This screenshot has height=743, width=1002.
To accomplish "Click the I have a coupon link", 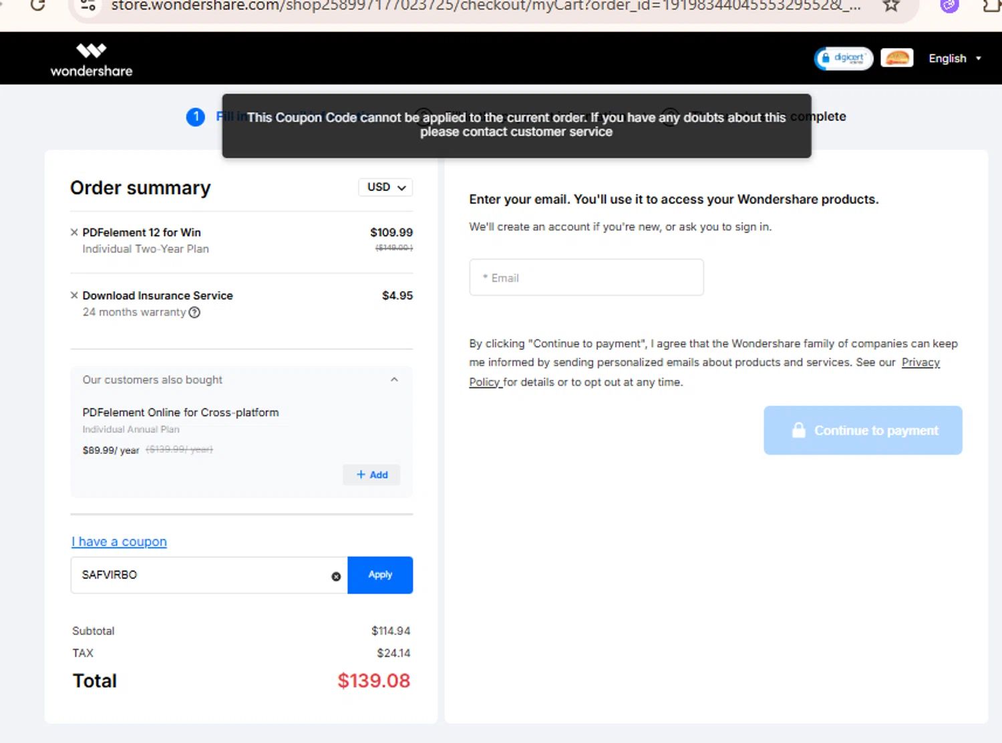I will pyautogui.click(x=119, y=541).
